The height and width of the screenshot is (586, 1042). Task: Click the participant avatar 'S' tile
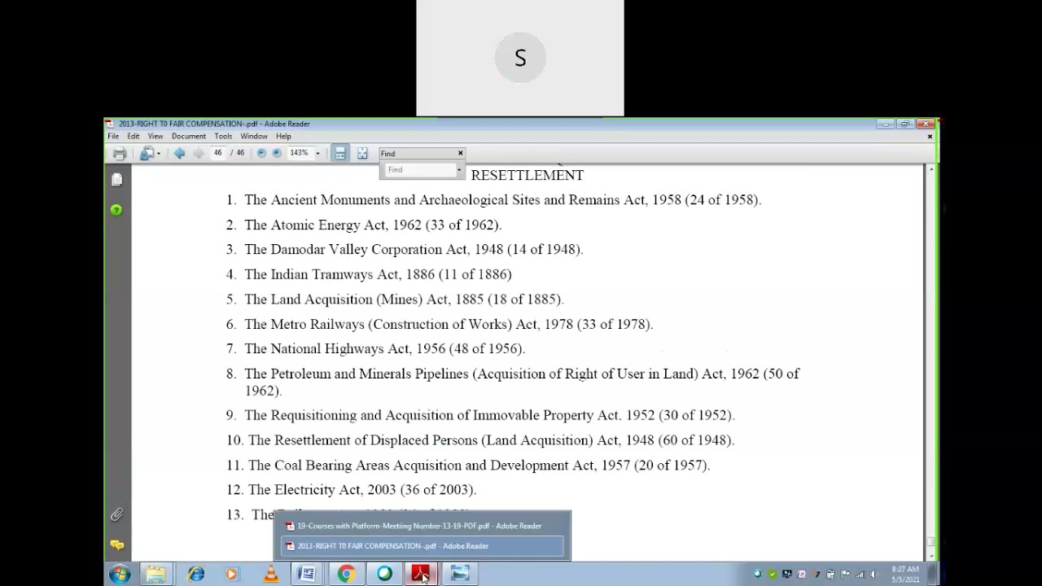click(520, 59)
